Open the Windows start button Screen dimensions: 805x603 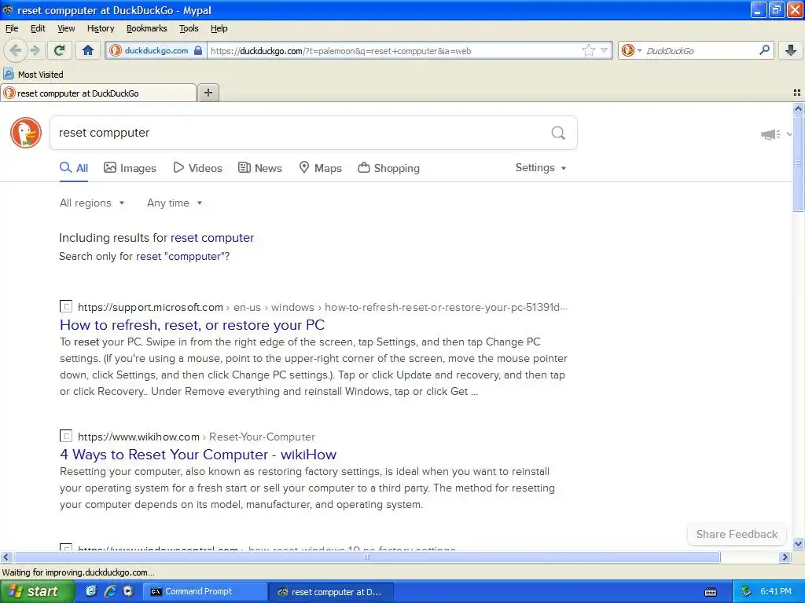coord(36,592)
